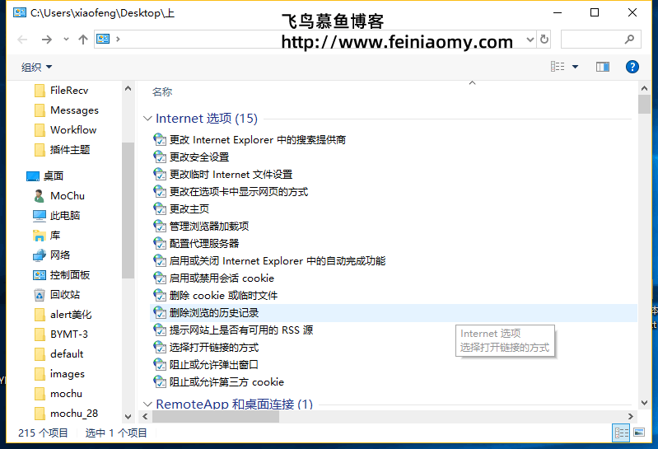Screen dimensions: 658x449
Task: Switch to large thumbnails view in status bar
Action: pos(639,433)
